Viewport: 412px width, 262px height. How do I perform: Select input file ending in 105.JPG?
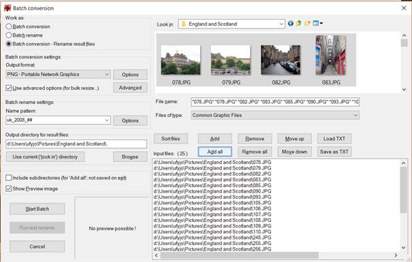coord(212,203)
